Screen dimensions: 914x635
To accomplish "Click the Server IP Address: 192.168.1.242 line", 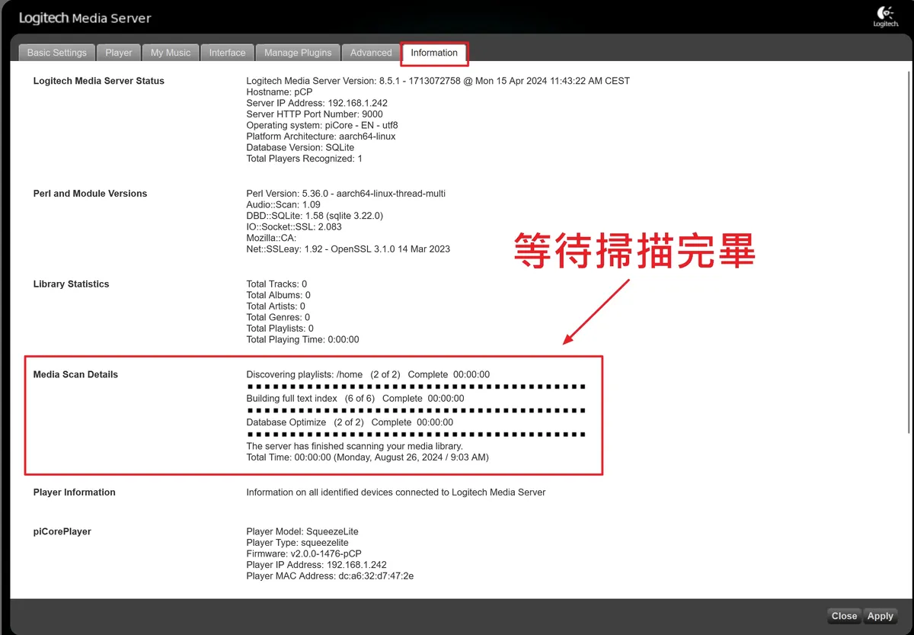I will (317, 103).
